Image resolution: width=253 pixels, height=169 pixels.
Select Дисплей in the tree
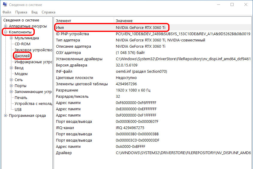22,56
